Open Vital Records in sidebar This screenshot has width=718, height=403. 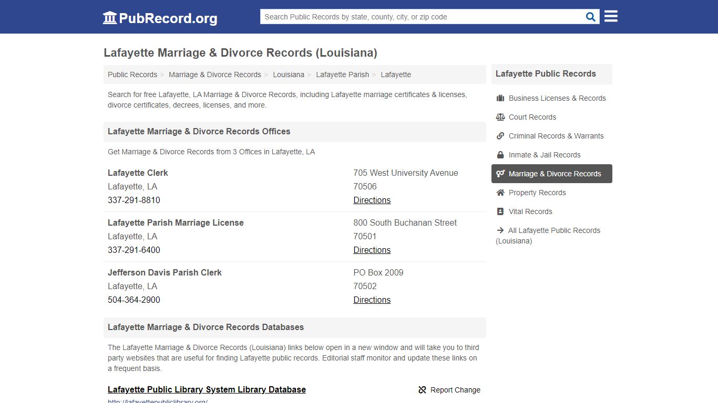(x=552, y=211)
